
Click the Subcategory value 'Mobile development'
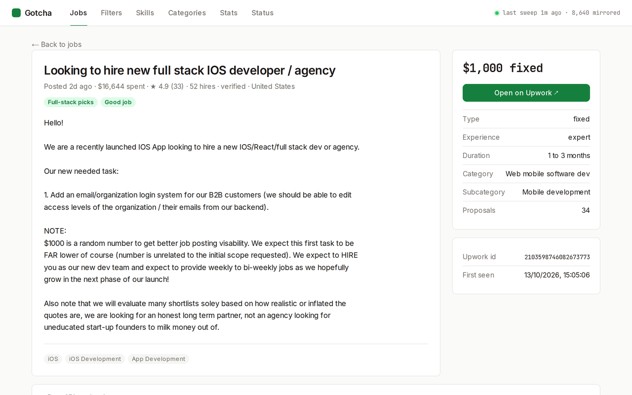[x=556, y=192]
